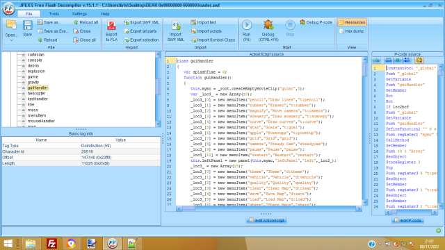Select the line script item
The image size is (445, 250).
pyautogui.click(x=31, y=104)
